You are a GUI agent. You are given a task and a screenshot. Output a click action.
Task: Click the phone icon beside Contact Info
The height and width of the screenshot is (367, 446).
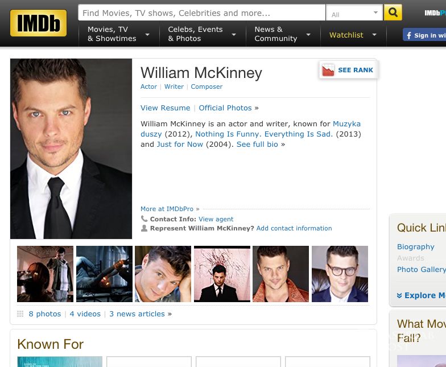point(144,218)
